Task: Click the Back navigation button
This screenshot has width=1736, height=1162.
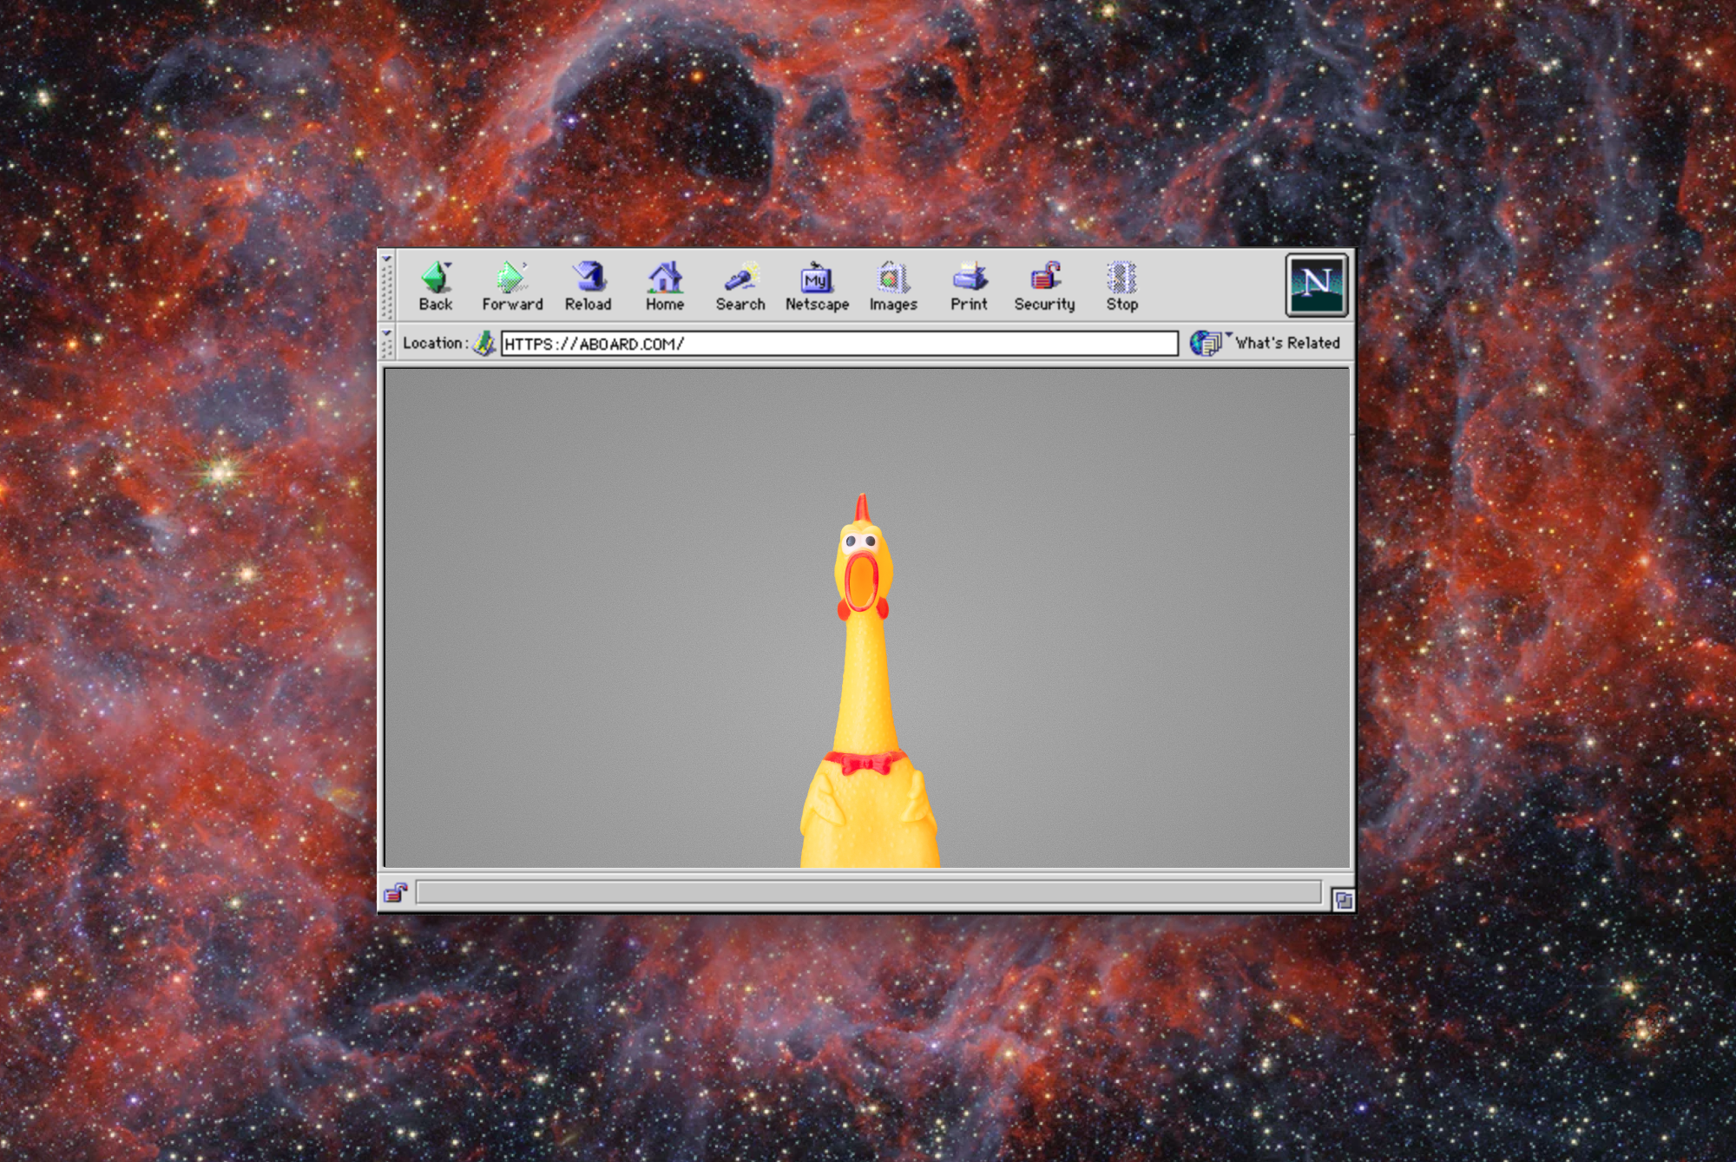Action: point(436,286)
